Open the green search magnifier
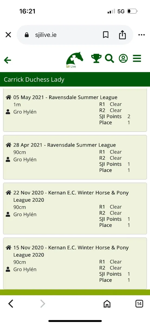Viewport: 150px width, 325px height. pyautogui.click(x=110, y=58)
